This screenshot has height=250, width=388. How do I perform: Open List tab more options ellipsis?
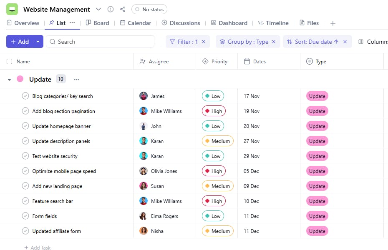72,23
